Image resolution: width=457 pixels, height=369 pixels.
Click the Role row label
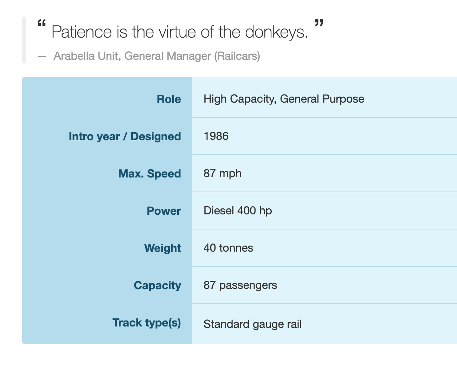point(169,99)
